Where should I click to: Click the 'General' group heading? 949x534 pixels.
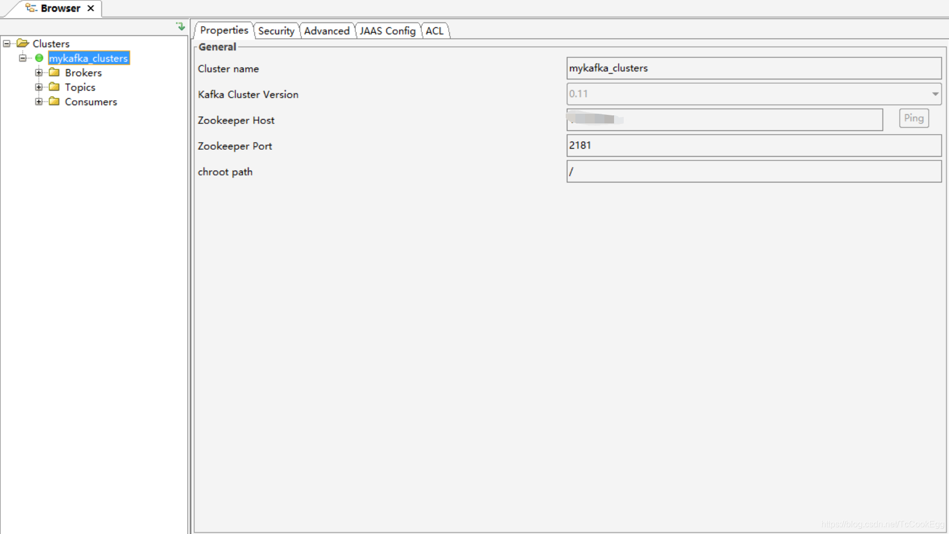tap(217, 47)
